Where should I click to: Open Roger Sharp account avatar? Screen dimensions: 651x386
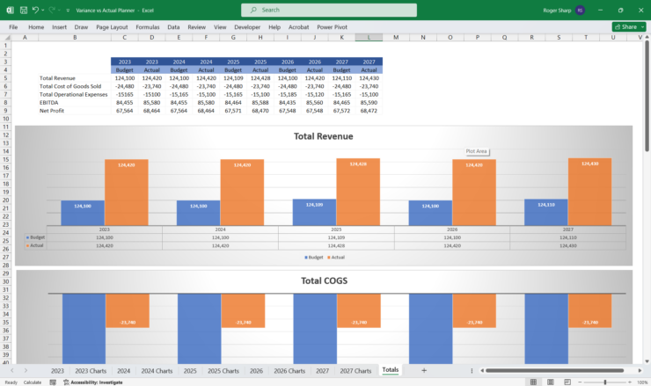click(x=580, y=10)
